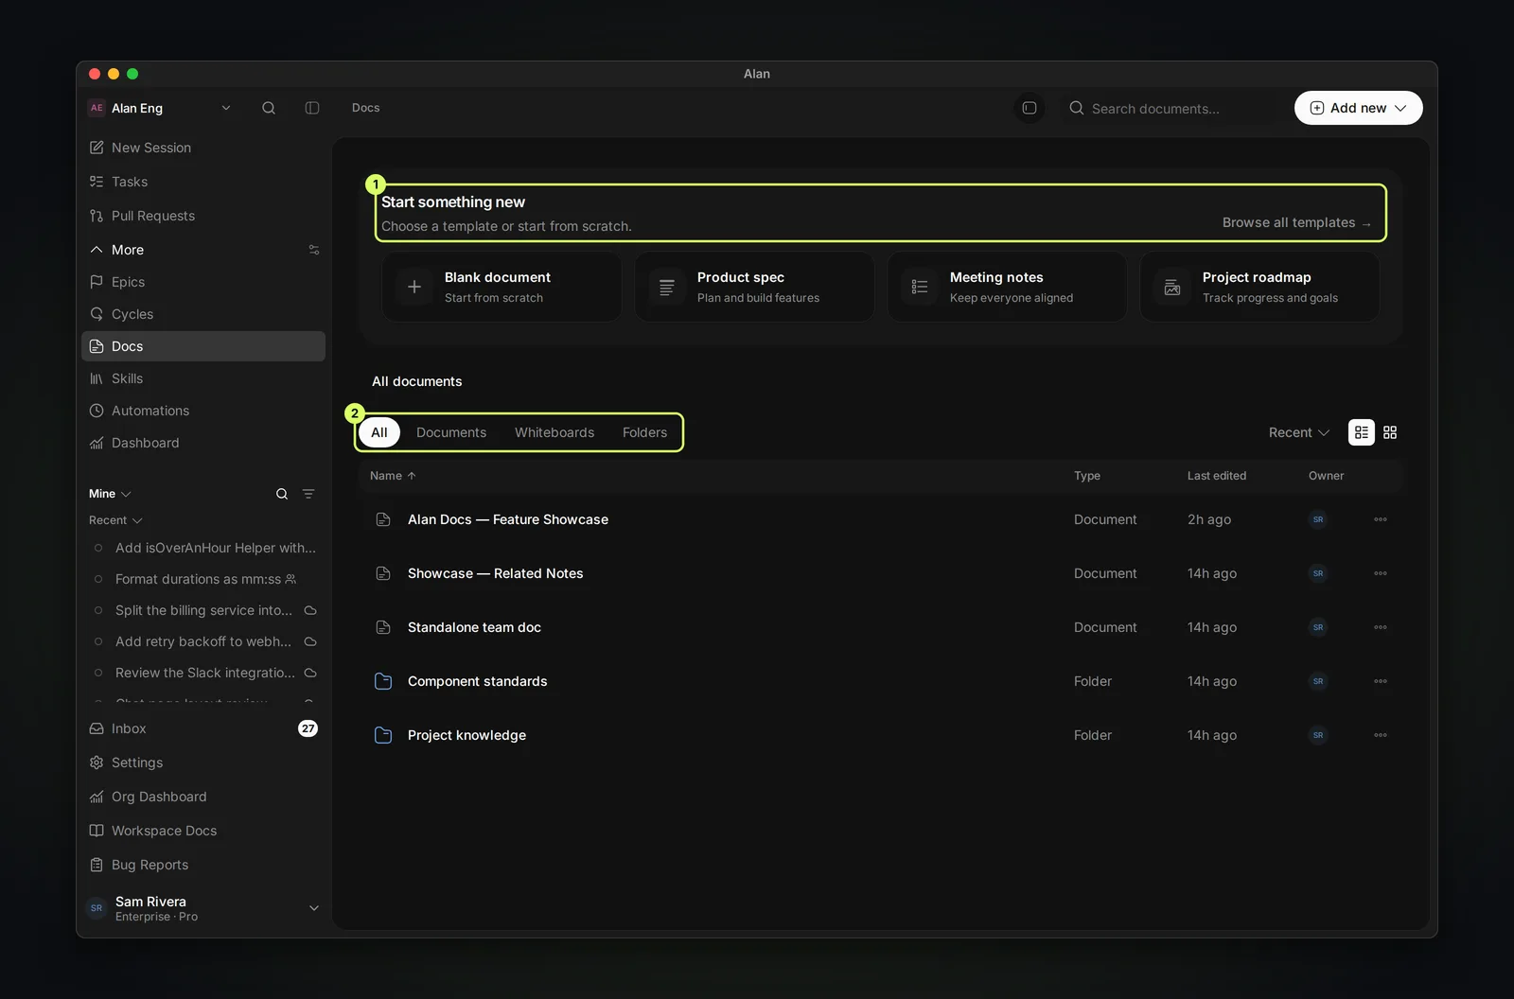Open the Mine filter dropdown
The width and height of the screenshot is (1514, 999).
pyautogui.click(x=111, y=494)
